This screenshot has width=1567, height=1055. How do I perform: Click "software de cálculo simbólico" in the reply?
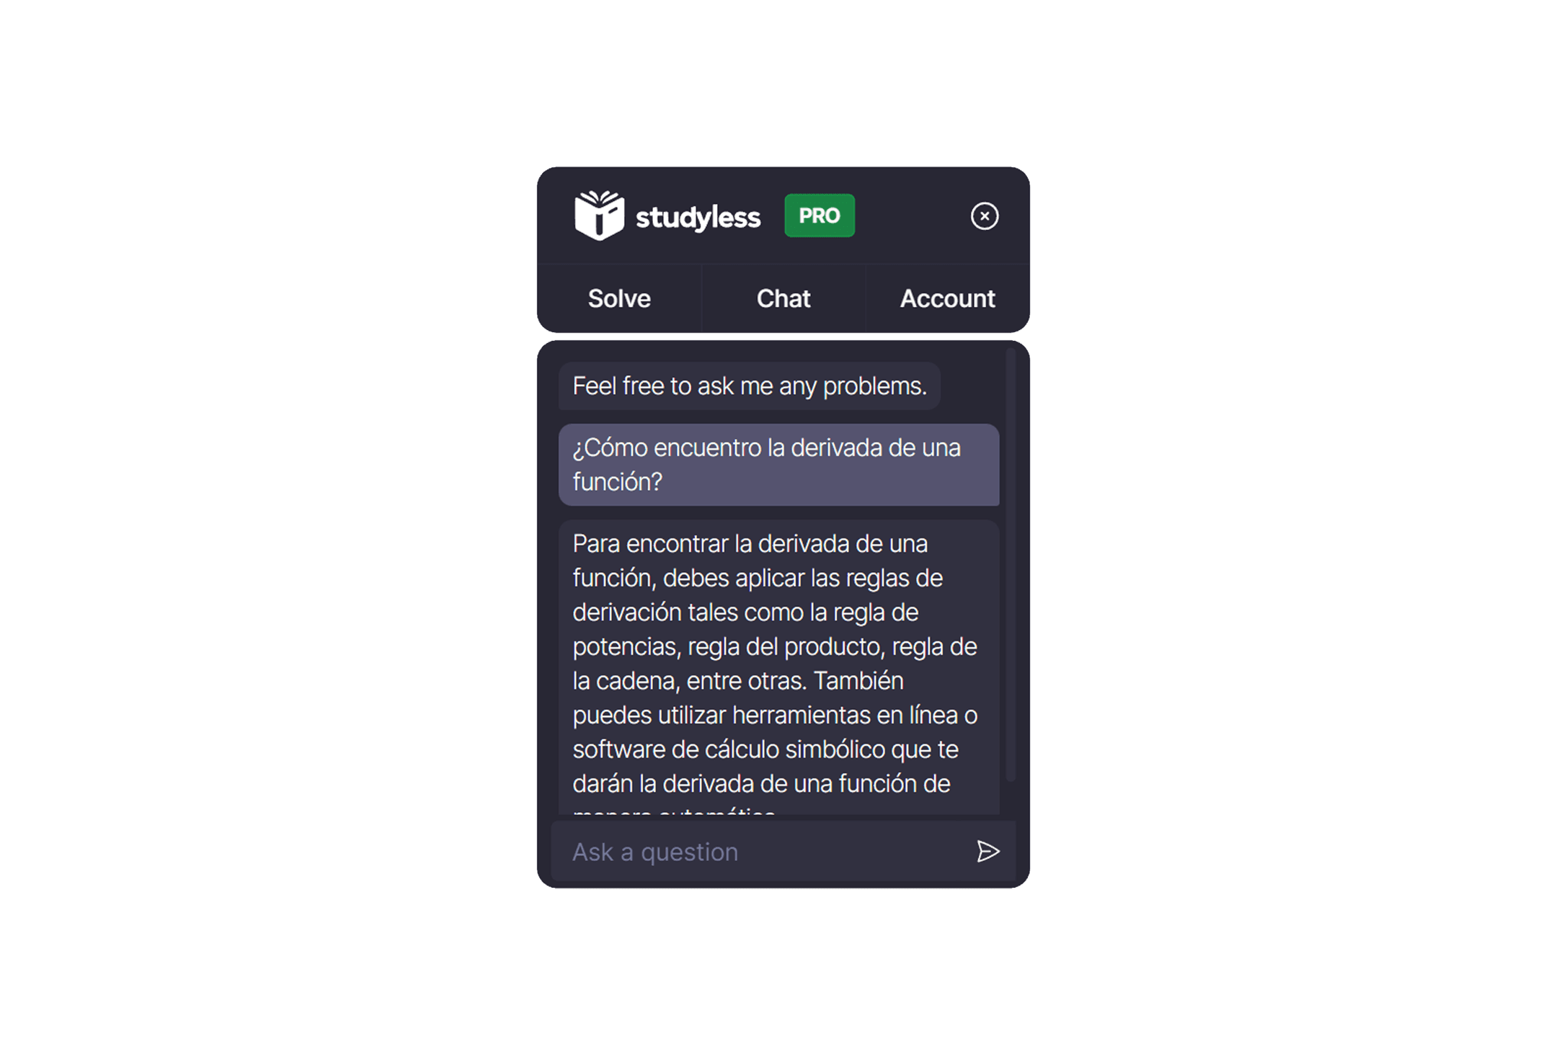(729, 749)
